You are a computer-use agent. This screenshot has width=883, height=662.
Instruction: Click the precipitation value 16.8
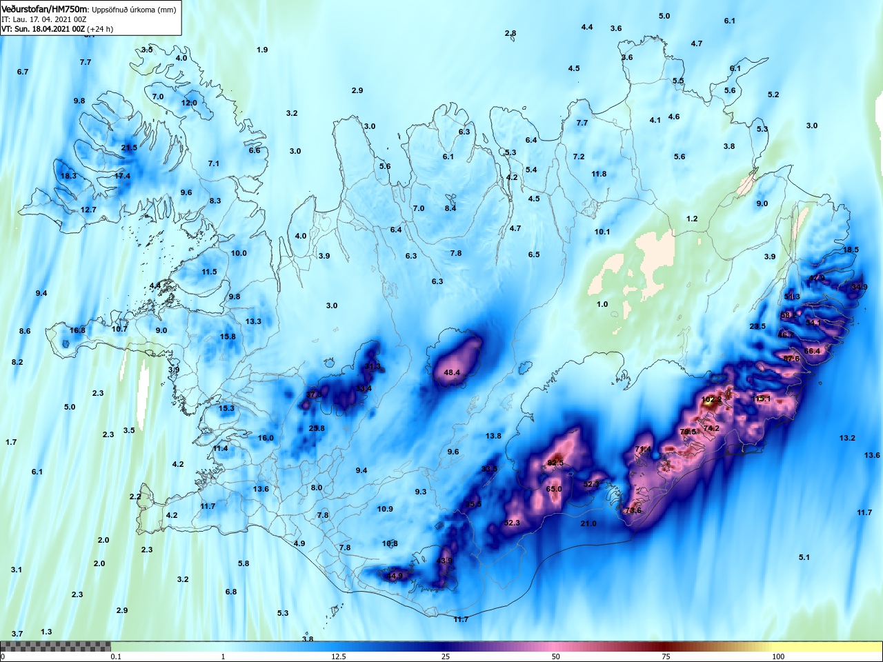coord(77,330)
